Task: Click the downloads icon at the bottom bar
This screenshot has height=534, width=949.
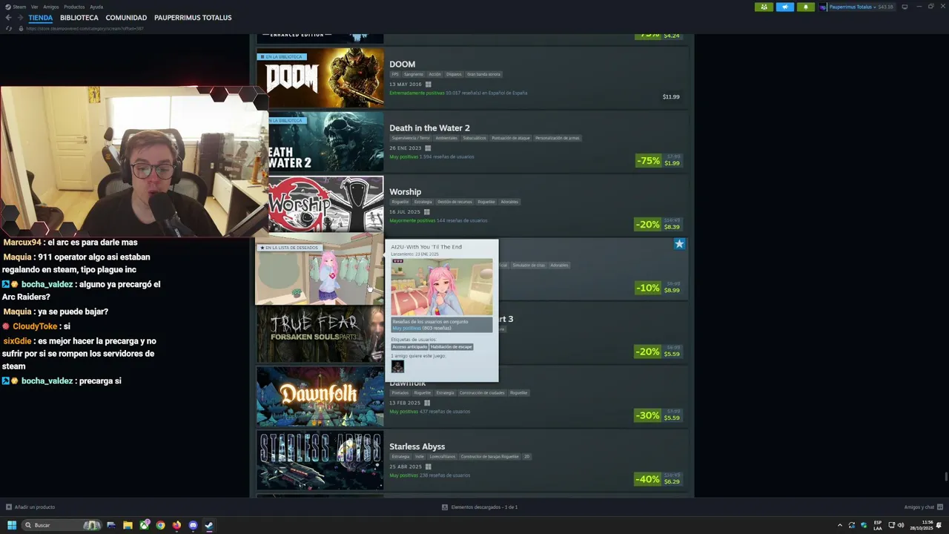Action: 445,507
